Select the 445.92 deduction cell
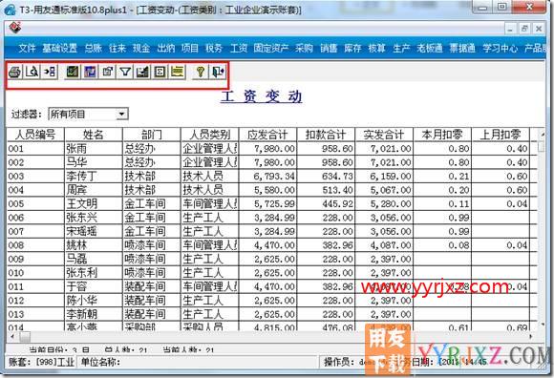 [326, 203]
